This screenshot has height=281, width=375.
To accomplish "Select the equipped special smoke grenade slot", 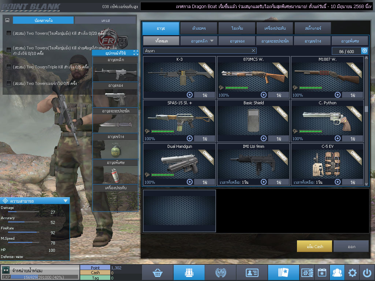I will [x=115, y=175].
